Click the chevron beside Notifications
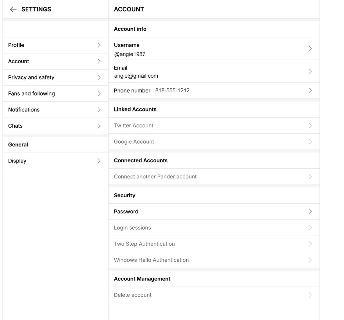344x320 pixels. (x=99, y=110)
